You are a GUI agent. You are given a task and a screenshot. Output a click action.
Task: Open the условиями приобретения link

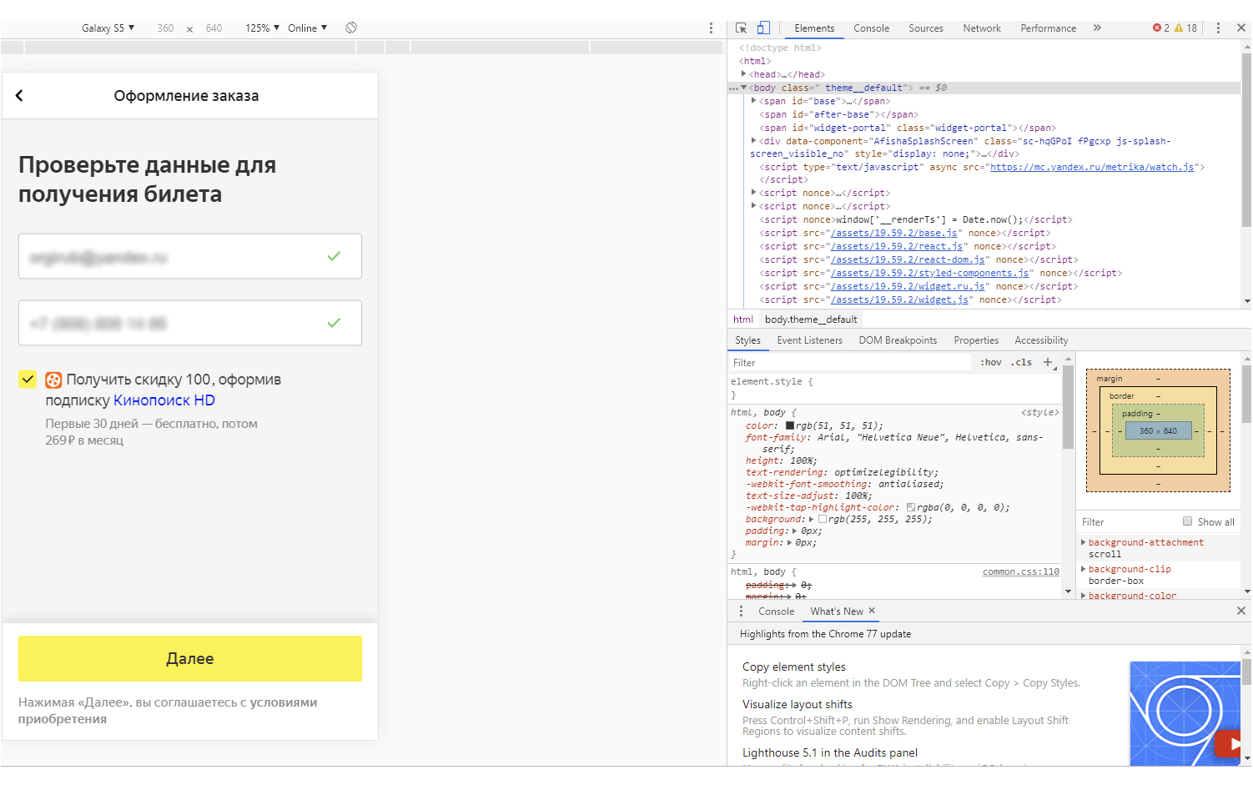coord(168,711)
